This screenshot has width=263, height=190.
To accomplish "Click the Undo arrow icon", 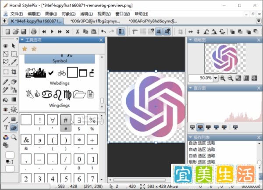I will 103,32.
